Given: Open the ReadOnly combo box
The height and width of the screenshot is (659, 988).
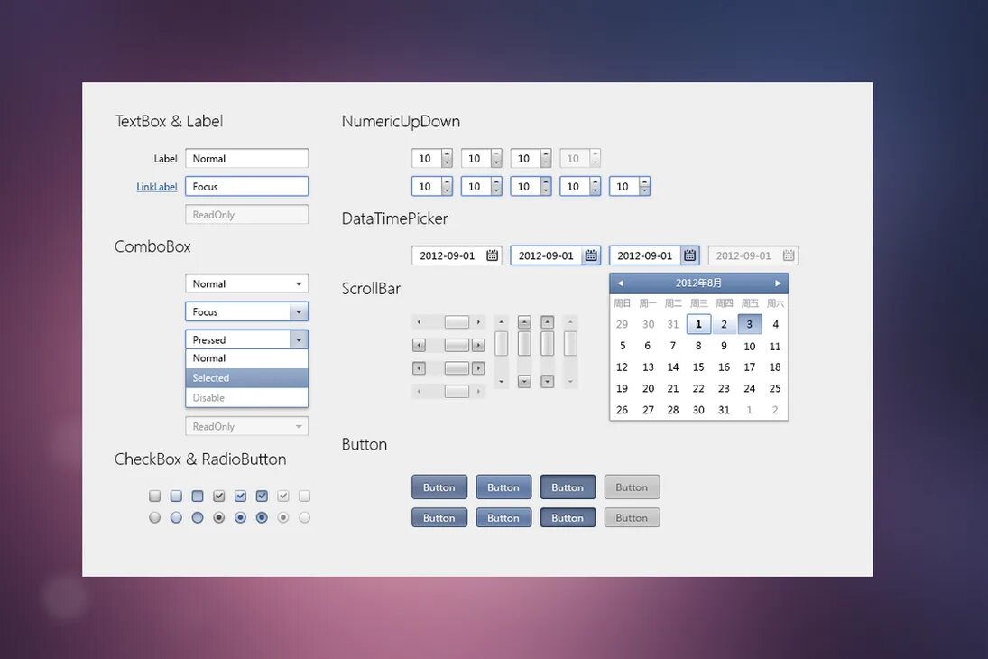Looking at the screenshot, I should click(246, 426).
